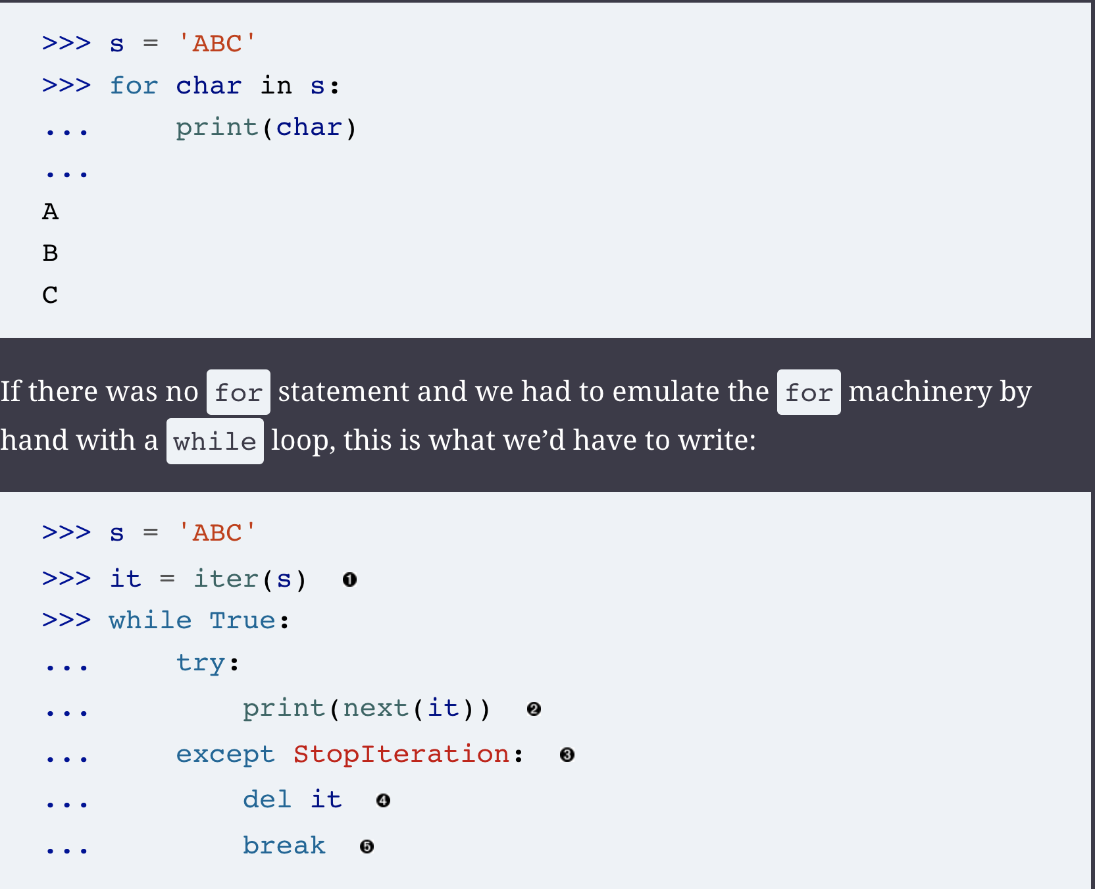Click callout marker 4 next to del it

[384, 800]
